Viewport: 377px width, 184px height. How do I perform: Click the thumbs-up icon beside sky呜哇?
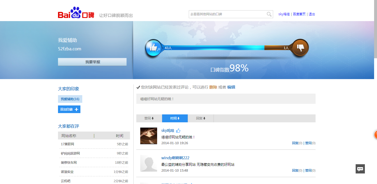[x=178, y=130]
